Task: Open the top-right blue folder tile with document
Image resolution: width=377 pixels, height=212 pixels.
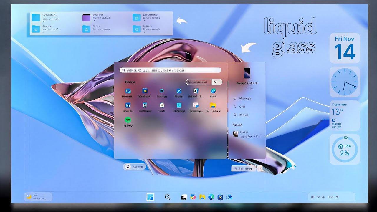Action: [x=137, y=18]
